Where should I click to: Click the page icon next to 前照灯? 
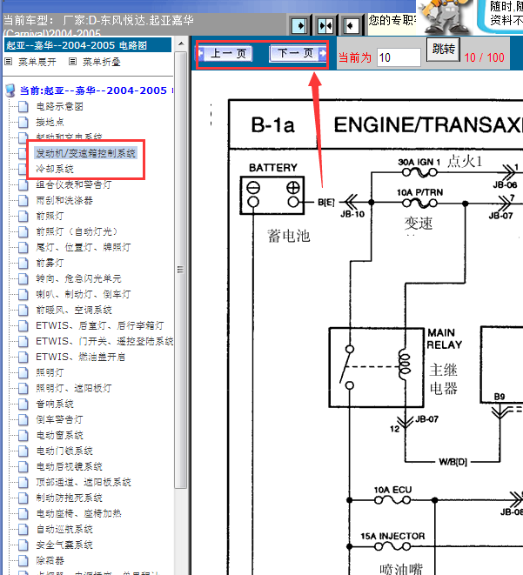(23, 216)
